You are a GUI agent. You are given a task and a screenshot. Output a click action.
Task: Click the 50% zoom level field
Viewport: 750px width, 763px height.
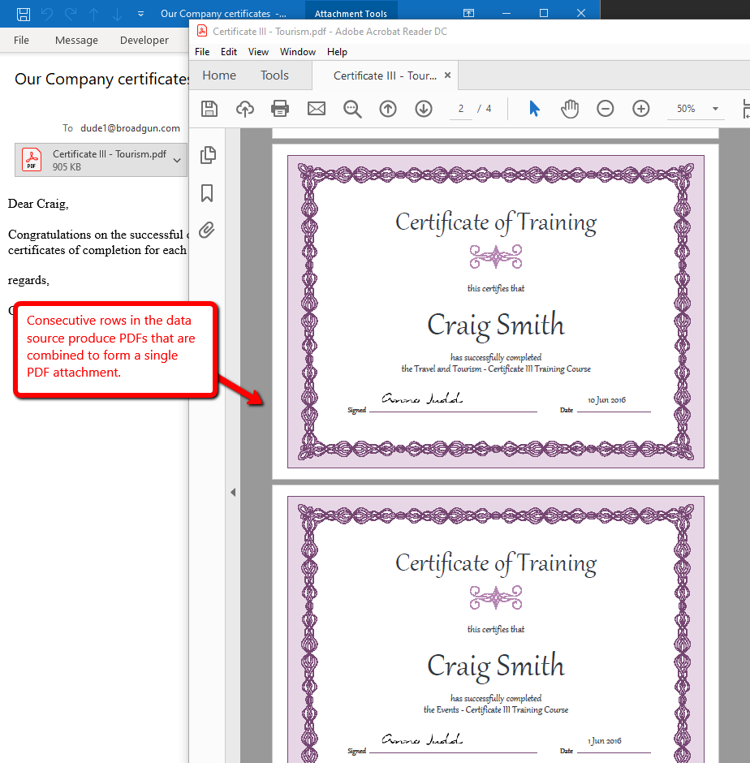(x=686, y=109)
